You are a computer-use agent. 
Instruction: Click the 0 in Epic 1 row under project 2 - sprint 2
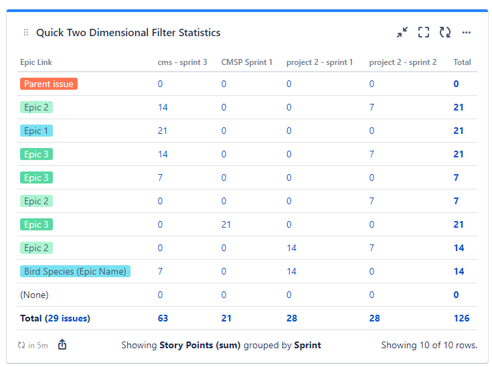[372, 131]
